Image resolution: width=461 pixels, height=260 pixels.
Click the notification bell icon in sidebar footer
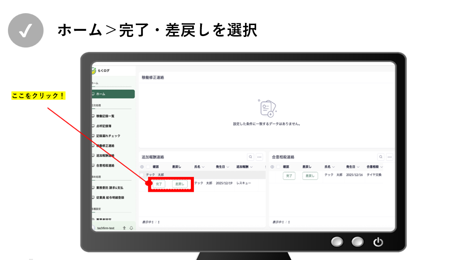131,228
